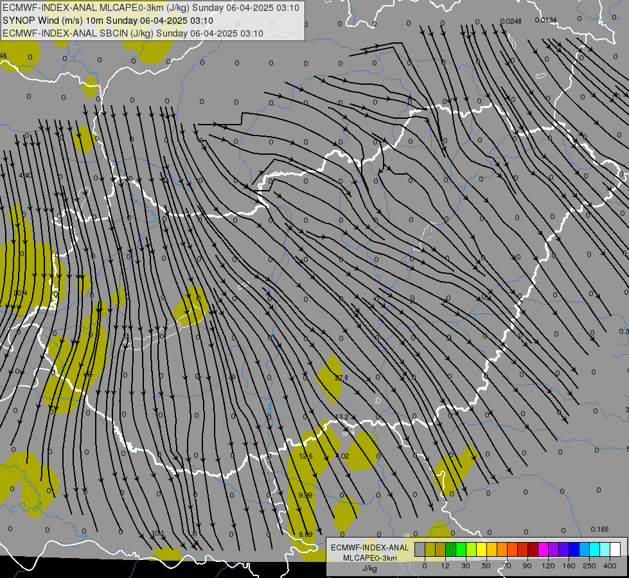Click the SYNOP Wind 10m title line
The image size is (629, 578).
coord(108,21)
